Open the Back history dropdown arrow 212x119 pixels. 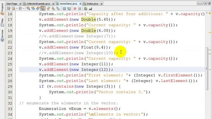click(x=17, y=9)
